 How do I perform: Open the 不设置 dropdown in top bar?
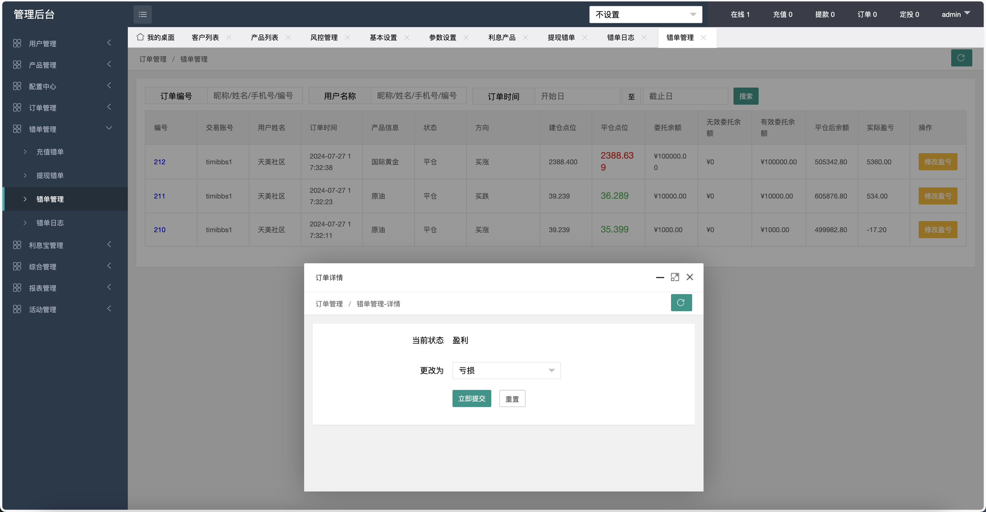click(646, 14)
